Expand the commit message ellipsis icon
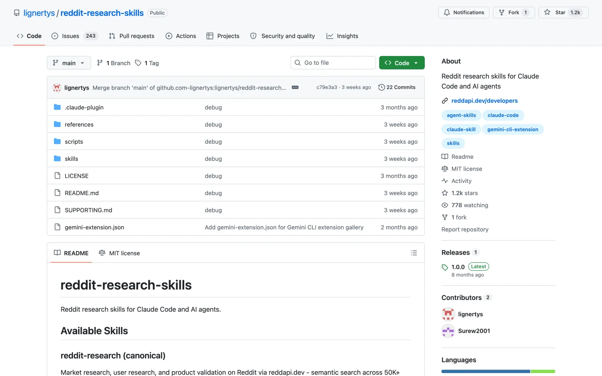 295,87
